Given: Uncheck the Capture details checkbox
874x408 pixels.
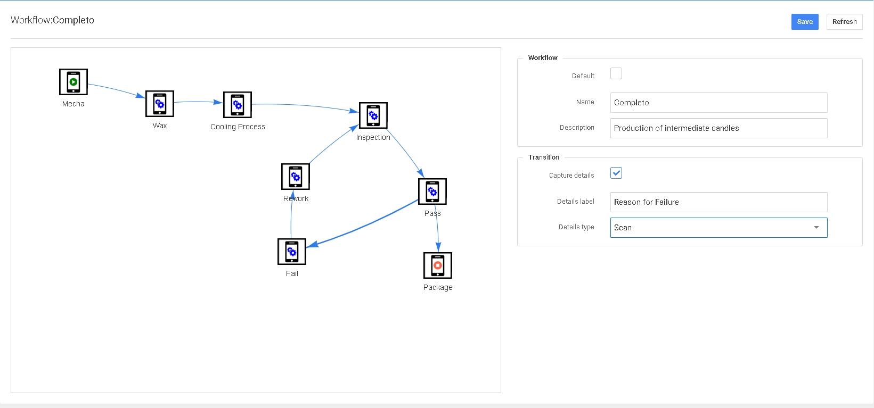Looking at the screenshot, I should [616, 173].
